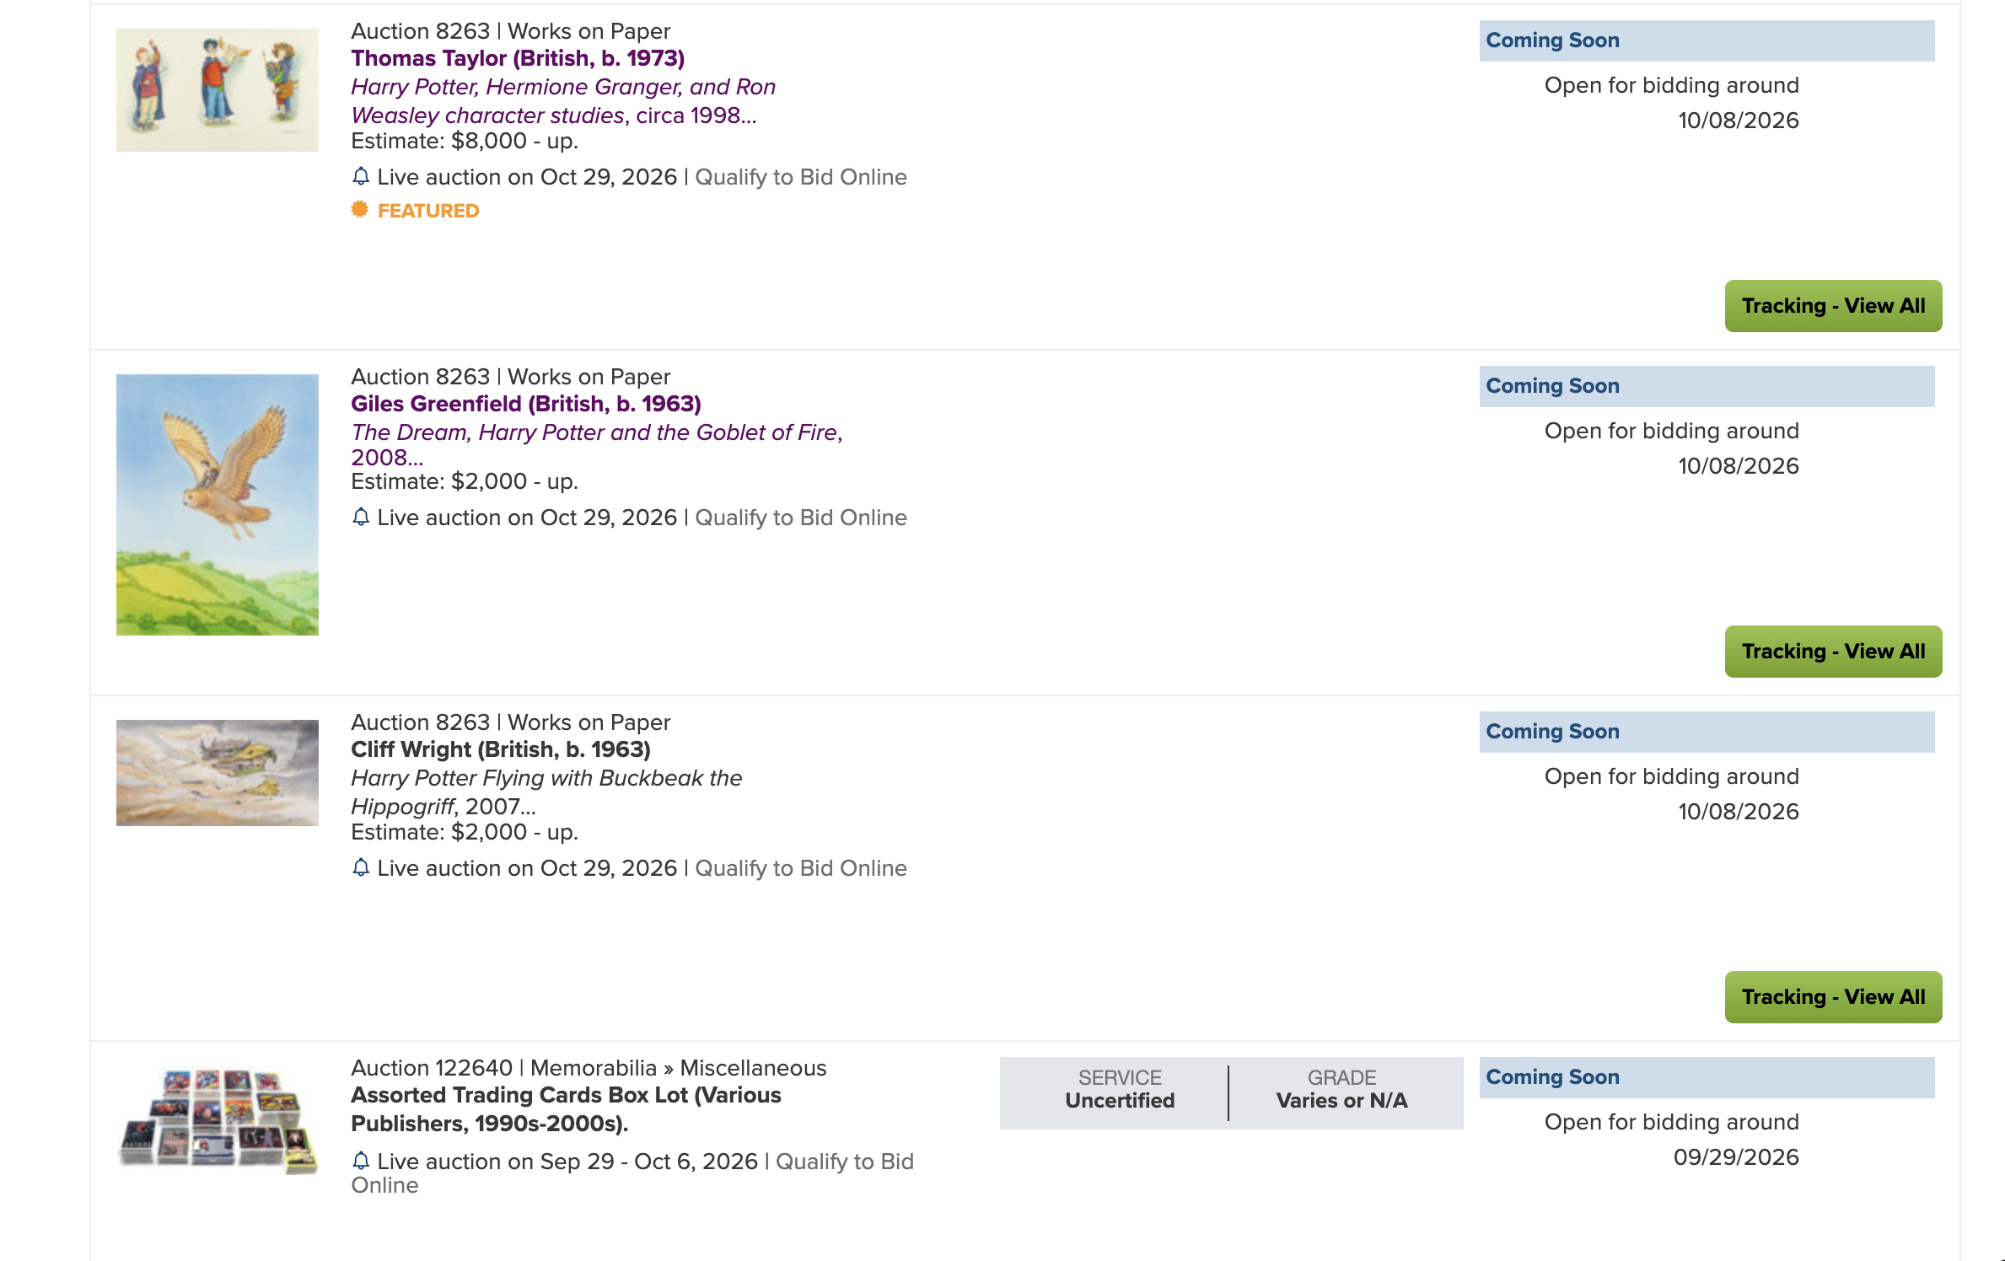Screen dimensions: 2005x1261
Task: Open The Dream, Goblet of Fire description link
Action: click(x=597, y=444)
